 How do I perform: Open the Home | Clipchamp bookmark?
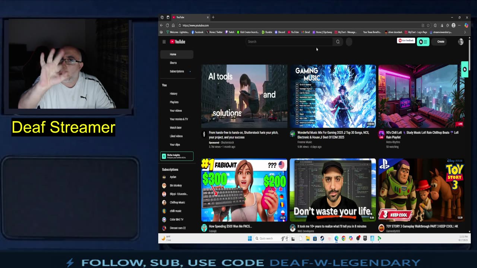[x=322, y=32]
